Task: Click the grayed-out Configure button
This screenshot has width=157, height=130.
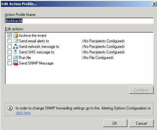Action: tap(141, 90)
